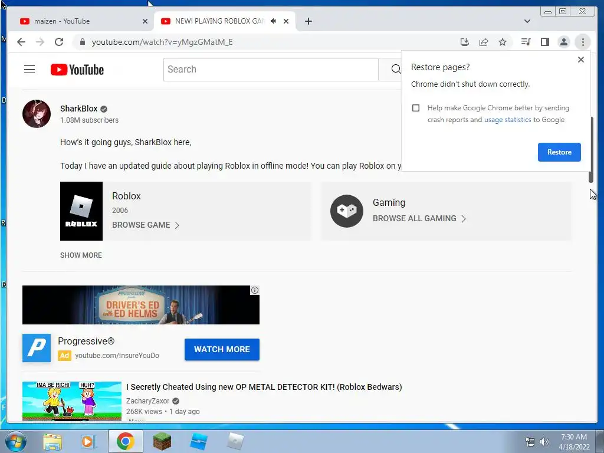This screenshot has height=453, width=604.
Task: Click the Chrome taskbar icon
Action: tap(126, 441)
